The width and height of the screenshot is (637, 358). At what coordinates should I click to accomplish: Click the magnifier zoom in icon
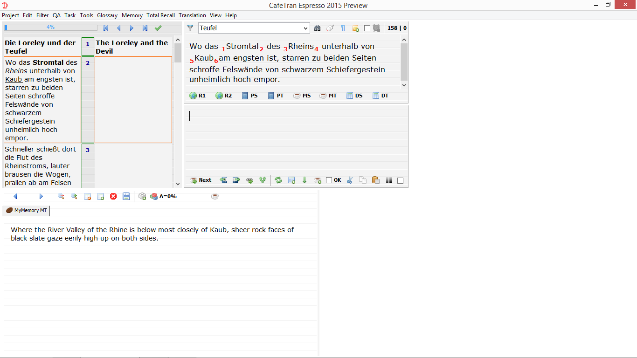tap(74, 196)
